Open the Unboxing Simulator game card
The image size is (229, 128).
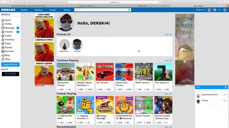click(x=124, y=110)
